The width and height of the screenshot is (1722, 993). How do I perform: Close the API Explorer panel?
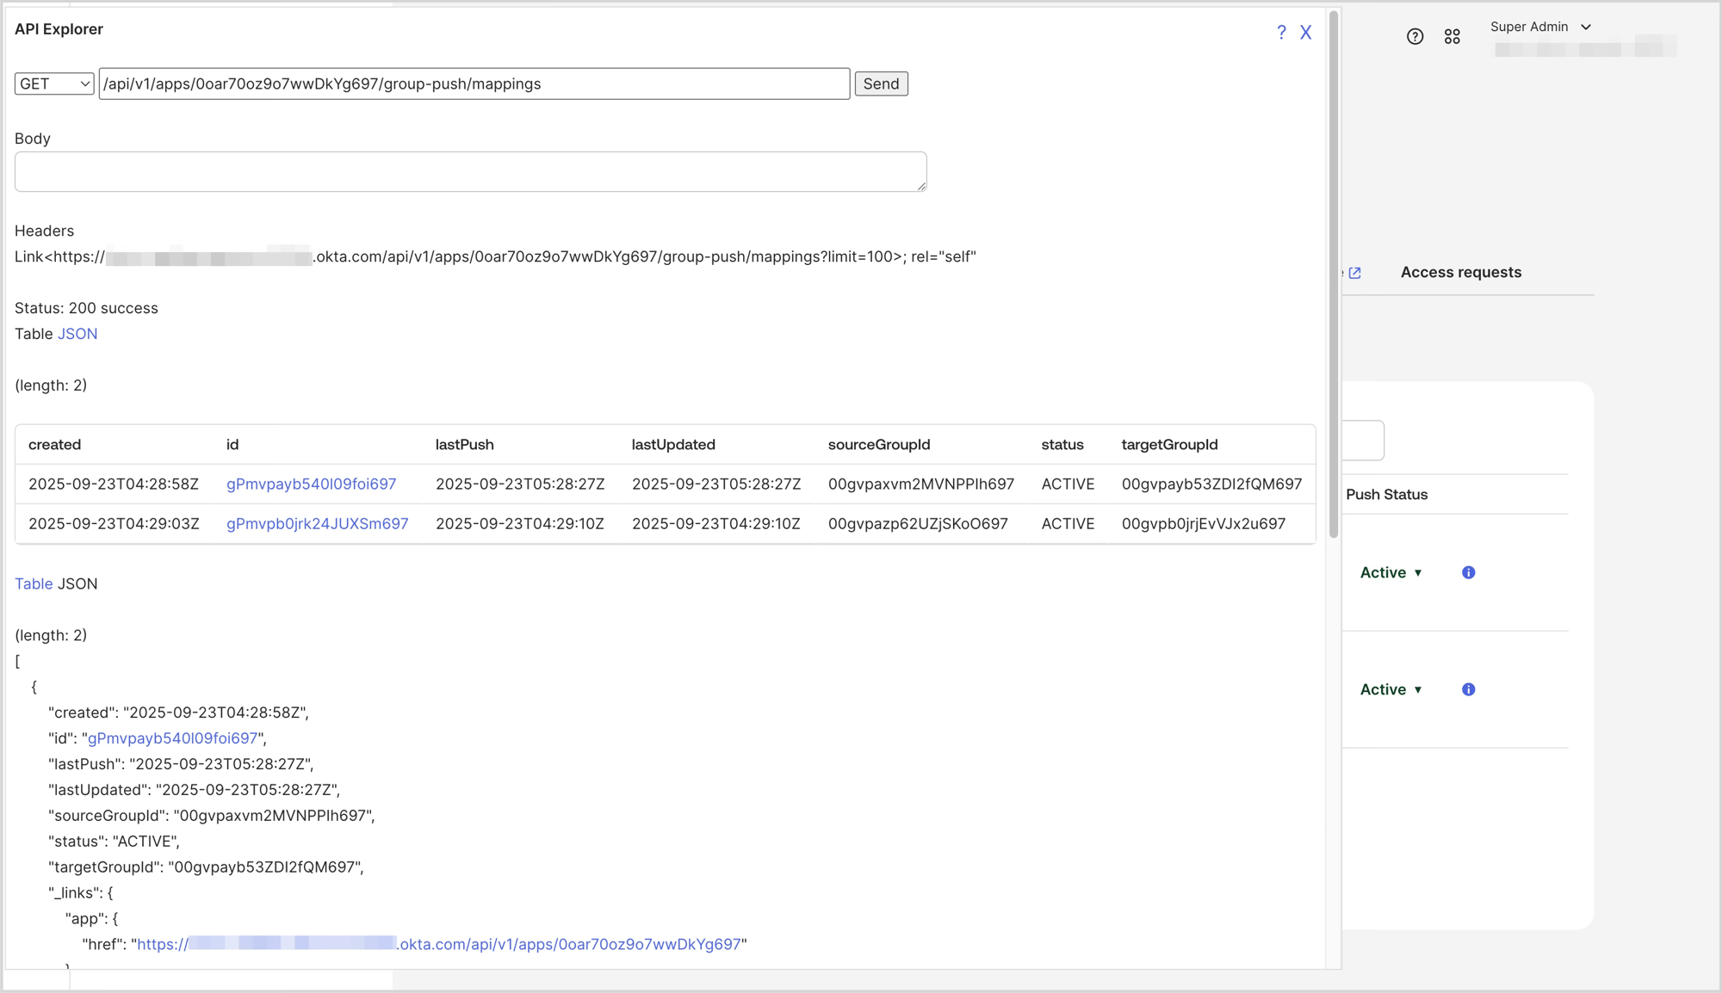pos(1306,32)
